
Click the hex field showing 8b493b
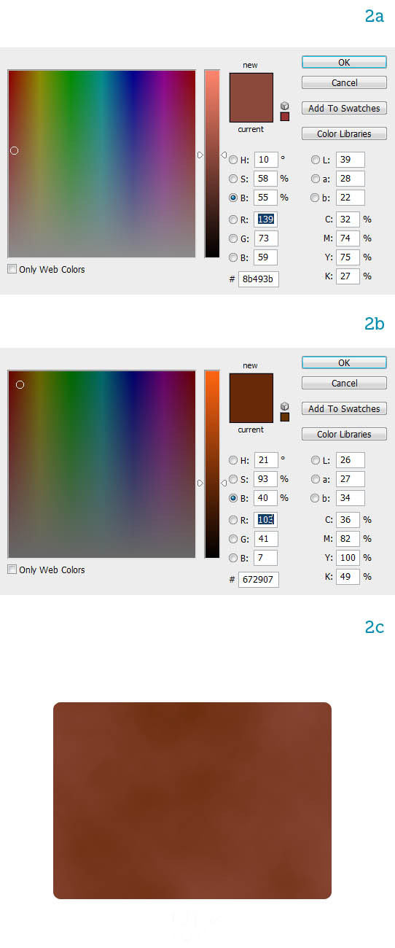click(x=259, y=279)
